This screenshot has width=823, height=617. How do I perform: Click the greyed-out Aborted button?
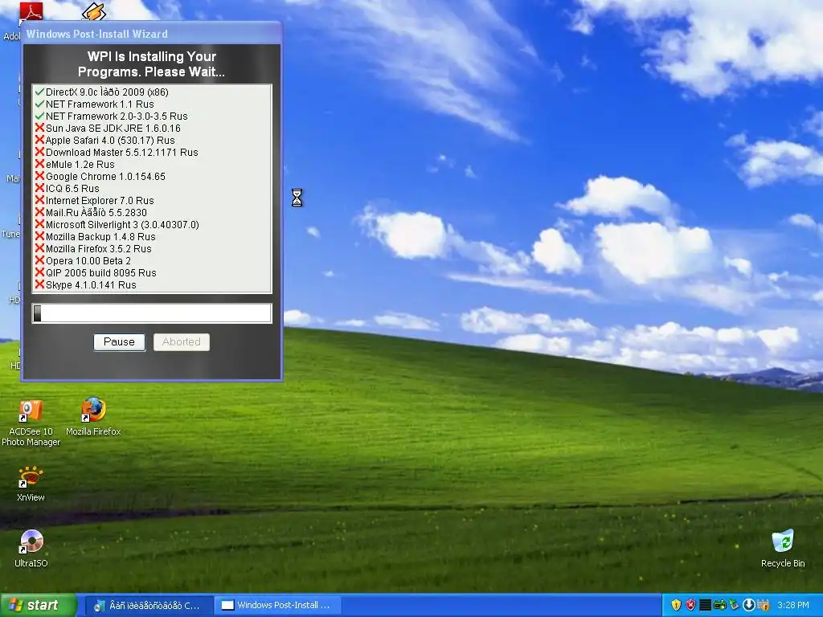pos(182,342)
